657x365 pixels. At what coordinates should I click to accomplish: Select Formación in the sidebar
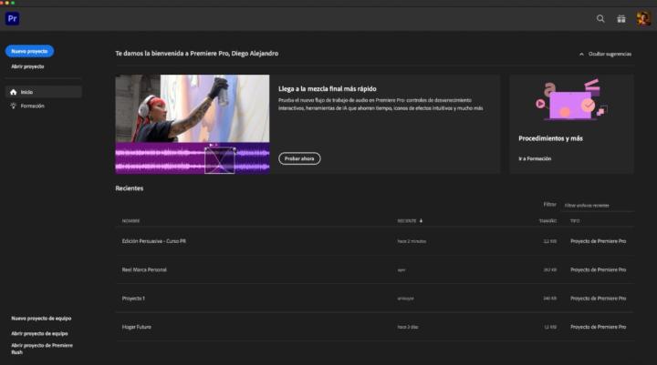coord(33,106)
